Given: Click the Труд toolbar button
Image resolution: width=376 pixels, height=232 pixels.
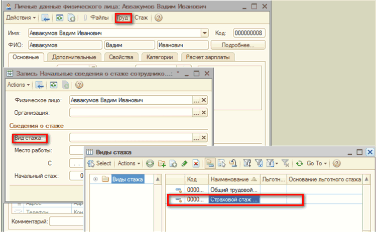Looking at the screenshot, I should coord(123,18).
